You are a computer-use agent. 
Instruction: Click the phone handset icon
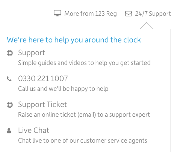[9, 79]
